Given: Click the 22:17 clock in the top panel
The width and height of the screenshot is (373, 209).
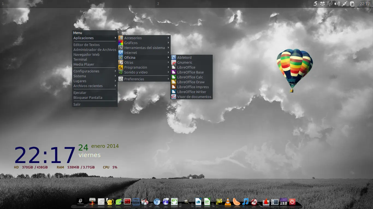Looking at the screenshot, I should tap(365, 4).
